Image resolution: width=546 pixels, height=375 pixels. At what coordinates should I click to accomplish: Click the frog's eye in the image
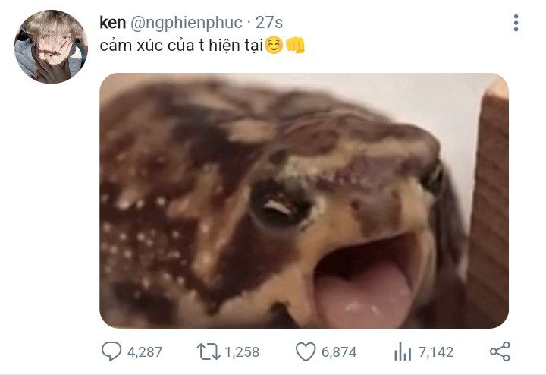coord(279,207)
